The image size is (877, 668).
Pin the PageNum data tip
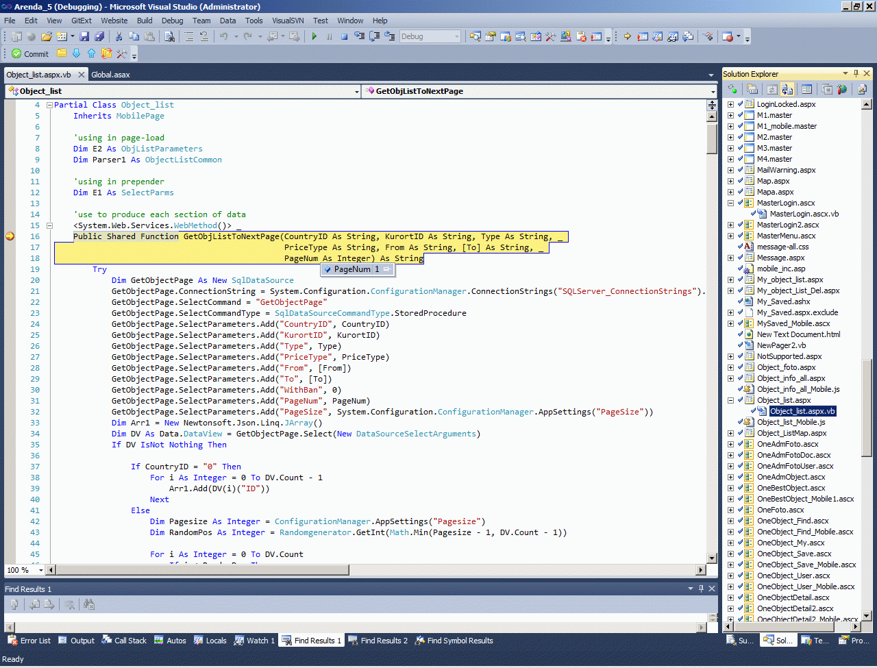[x=387, y=269]
